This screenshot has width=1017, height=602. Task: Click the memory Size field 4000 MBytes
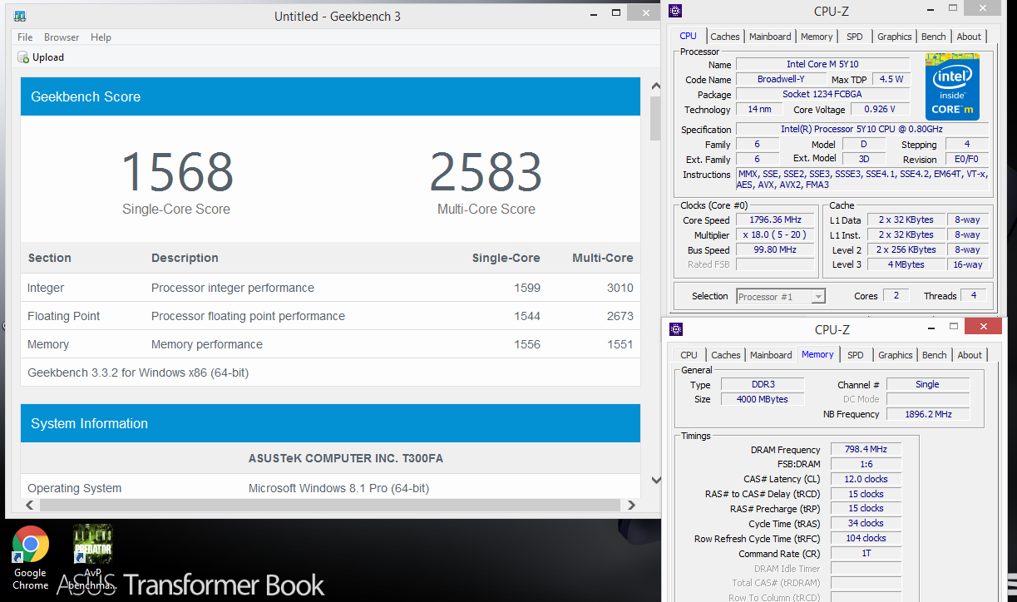click(x=762, y=400)
